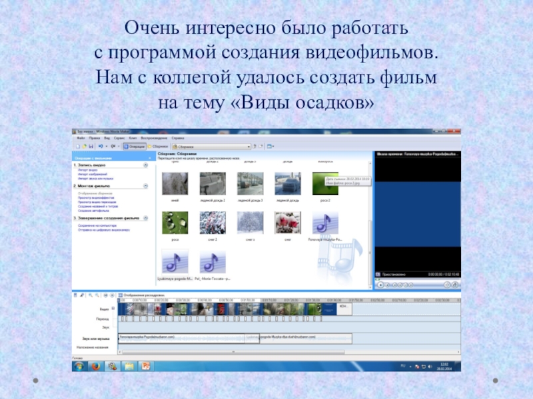
Task: Open the Views dropdown icon in toolbar
Action: (x=270, y=146)
